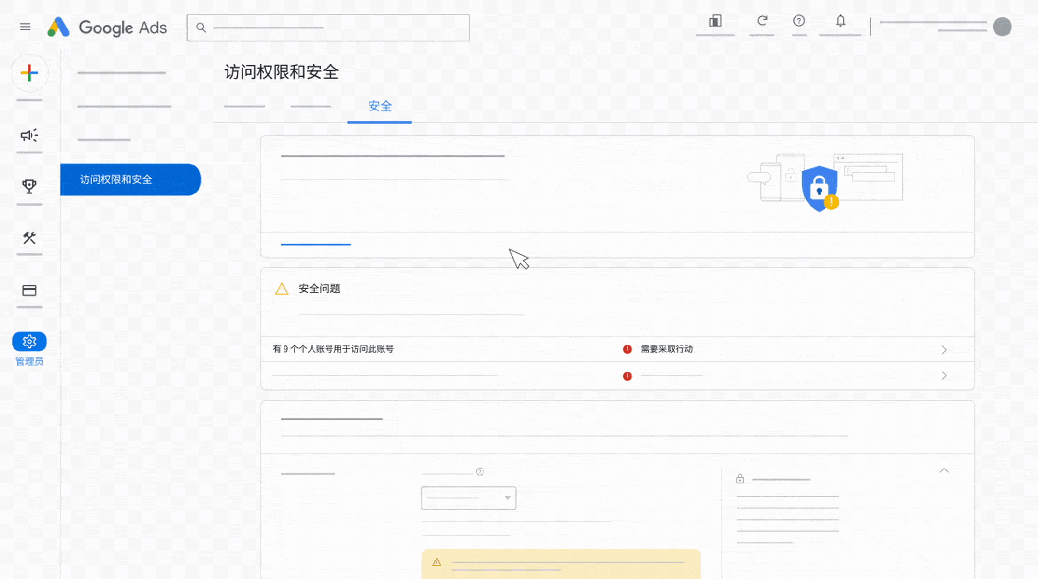Click the Google Ads logo

click(107, 28)
